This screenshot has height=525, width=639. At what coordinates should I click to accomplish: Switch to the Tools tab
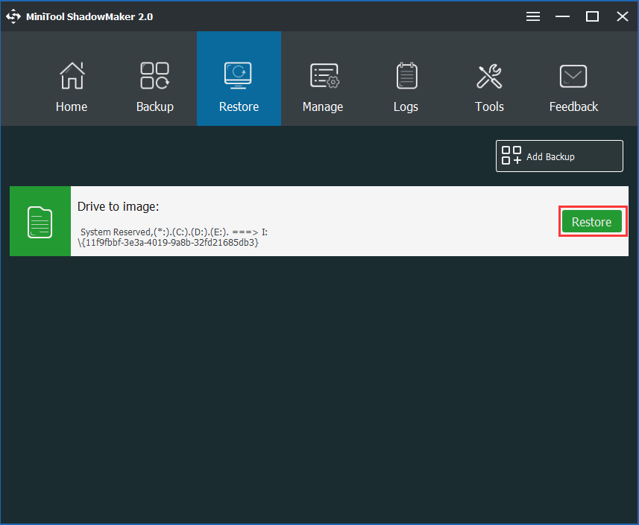click(x=489, y=106)
